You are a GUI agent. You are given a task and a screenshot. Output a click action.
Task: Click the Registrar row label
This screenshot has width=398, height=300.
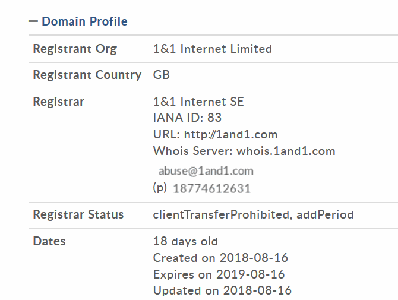pyautogui.click(x=58, y=102)
